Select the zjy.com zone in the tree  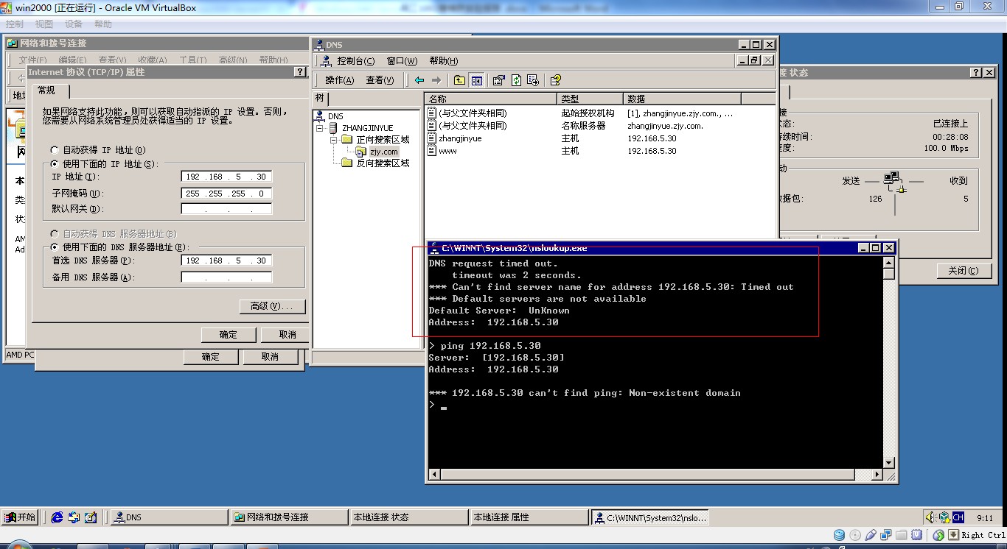[384, 152]
